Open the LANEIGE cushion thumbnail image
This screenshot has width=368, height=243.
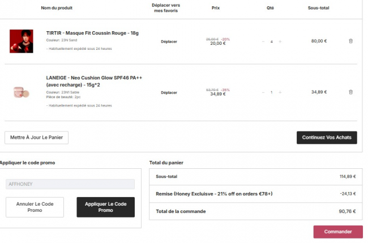(x=22, y=92)
